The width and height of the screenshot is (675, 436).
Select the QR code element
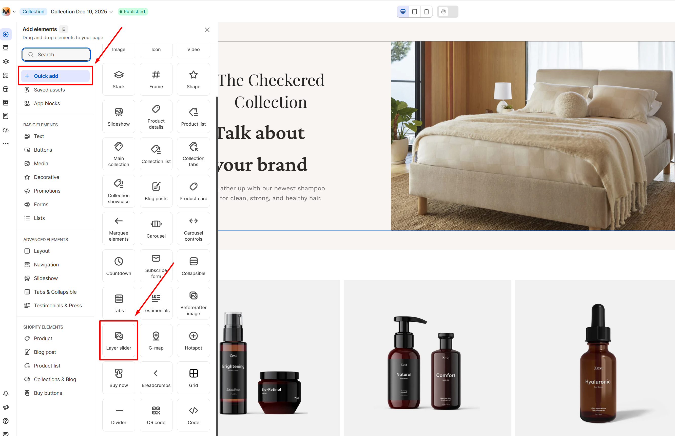156,415
